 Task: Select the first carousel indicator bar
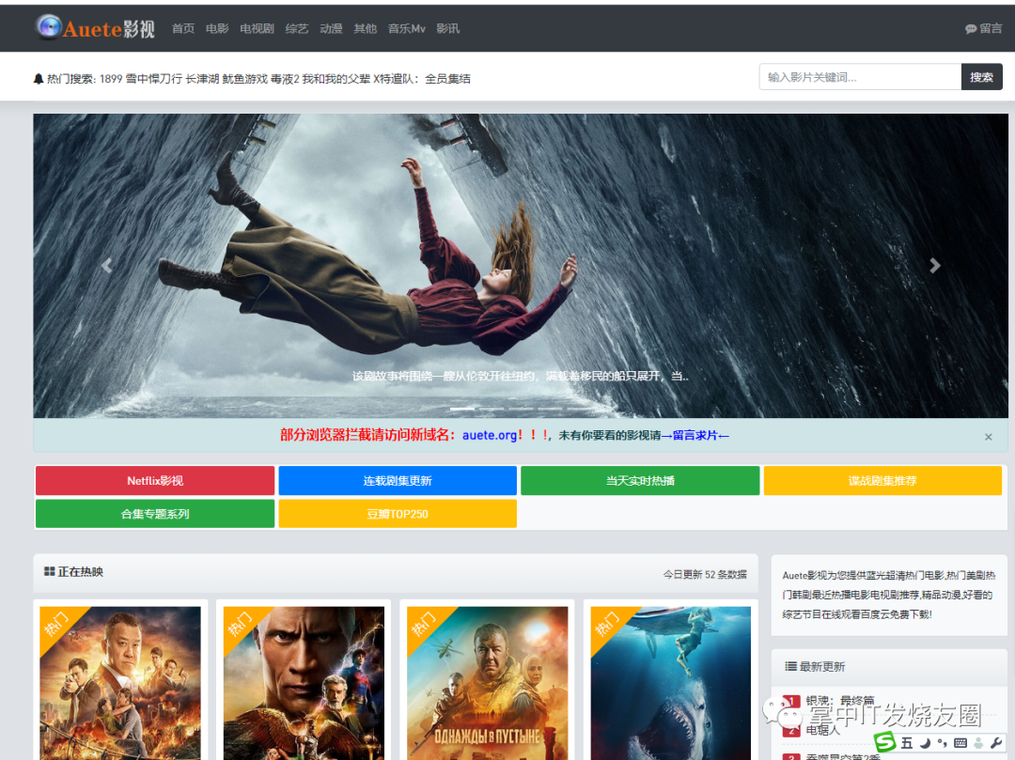(462, 409)
